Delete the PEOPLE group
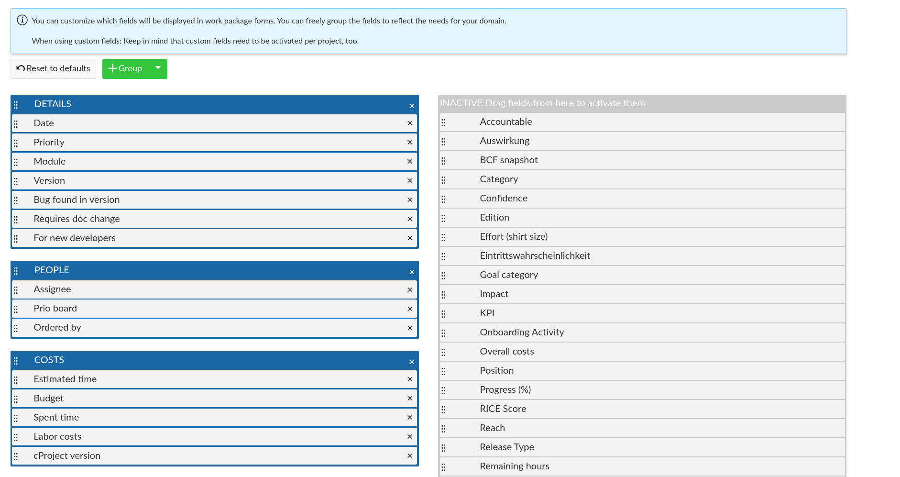 (x=411, y=272)
